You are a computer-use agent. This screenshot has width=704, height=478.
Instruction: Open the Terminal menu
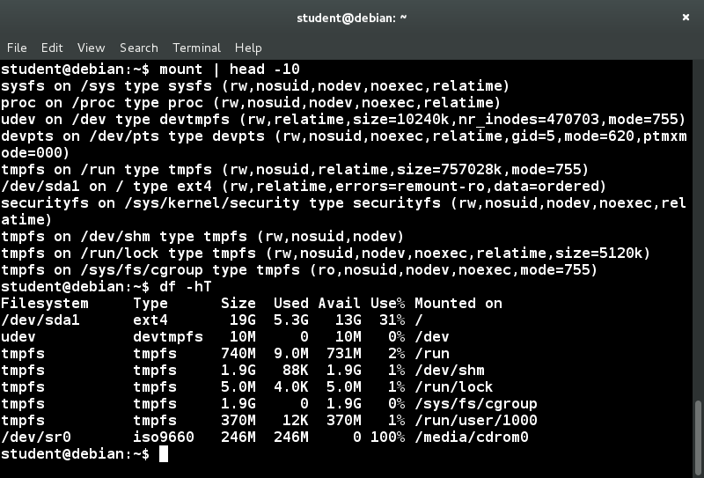196,48
